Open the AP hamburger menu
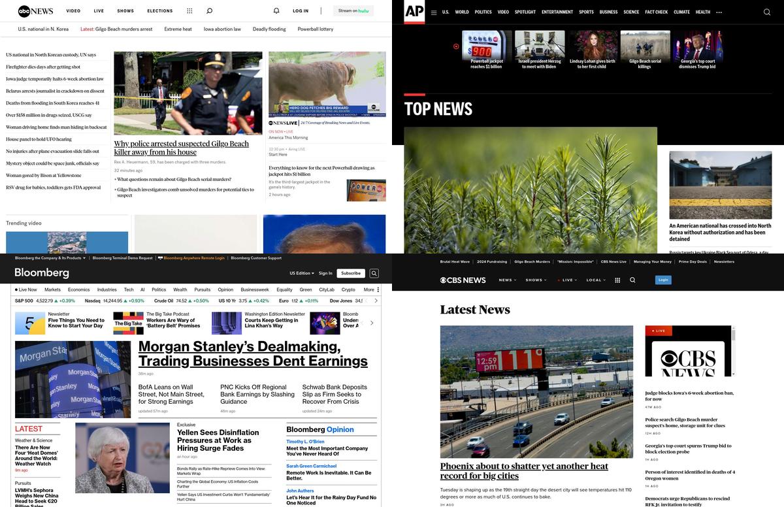 click(x=434, y=12)
